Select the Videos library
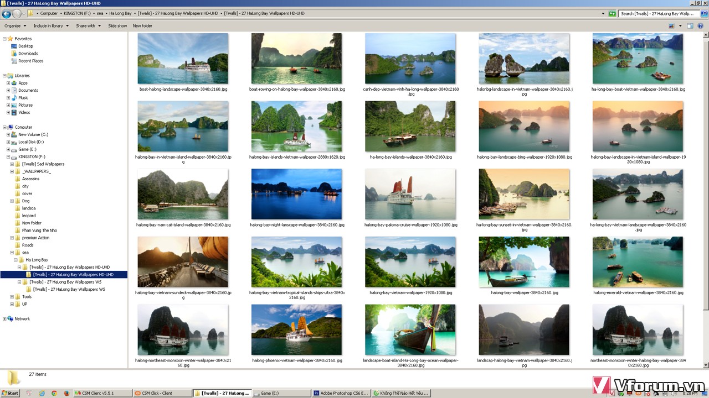 [x=24, y=112]
